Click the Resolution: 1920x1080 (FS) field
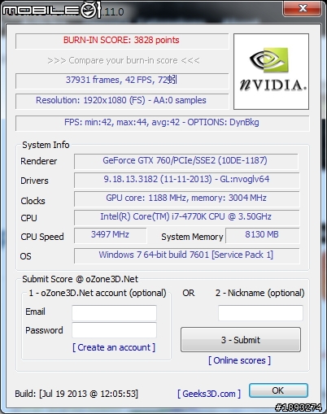Viewport: 327px width, 414px height. [x=122, y=101]
